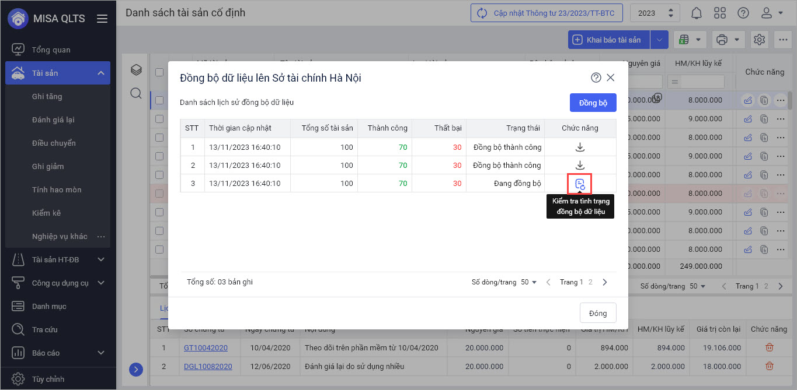Check sync status icon for row 3

point(580,184)
